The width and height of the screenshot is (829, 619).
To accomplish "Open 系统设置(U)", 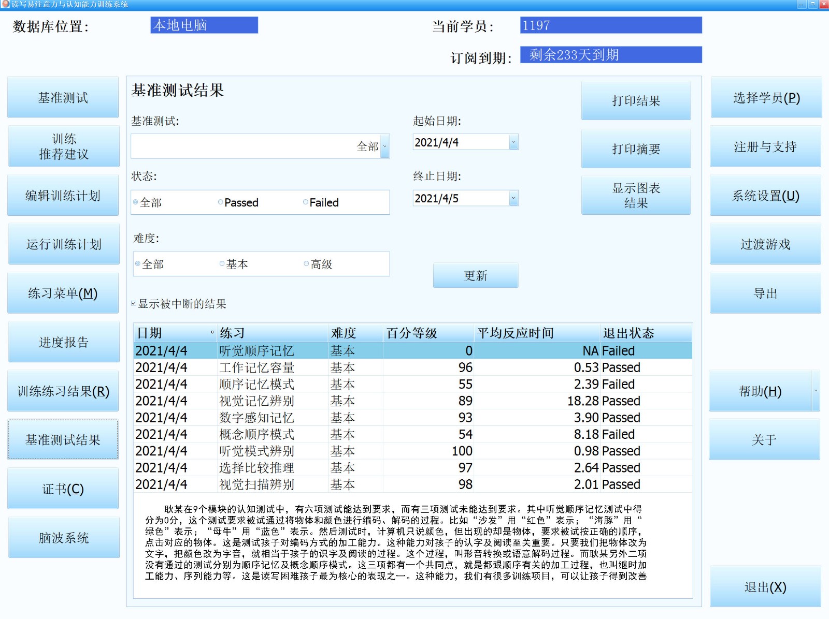I will point(766,195).
